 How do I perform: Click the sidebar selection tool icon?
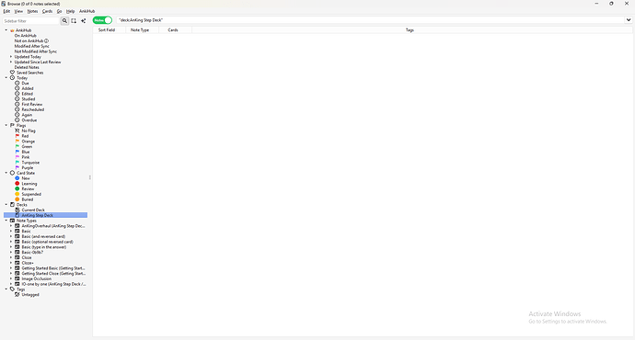click(x=74, y=20)
